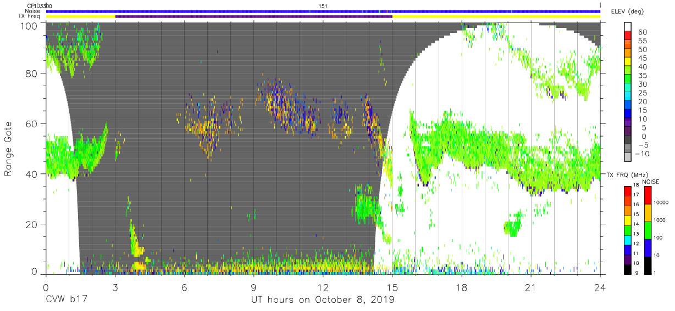Click the '3' tick on UT hours axis
Image resolution: width=675 pixels, height=311 pixels.
click(115, 287)
